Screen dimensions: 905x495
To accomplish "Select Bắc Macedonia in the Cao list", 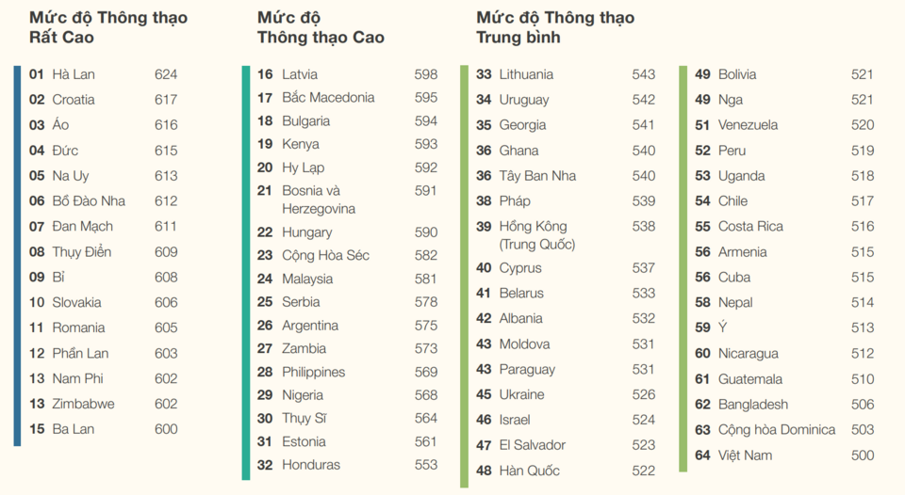I will pos(328,98).
